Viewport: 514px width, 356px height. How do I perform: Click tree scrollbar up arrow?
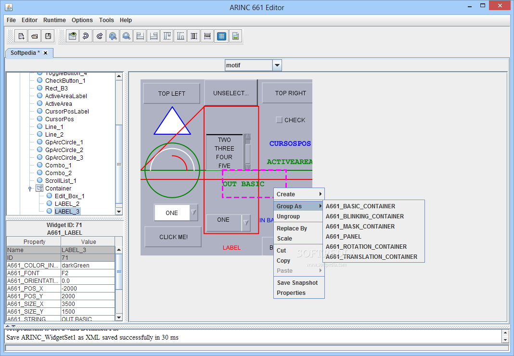tap(119, 76)
